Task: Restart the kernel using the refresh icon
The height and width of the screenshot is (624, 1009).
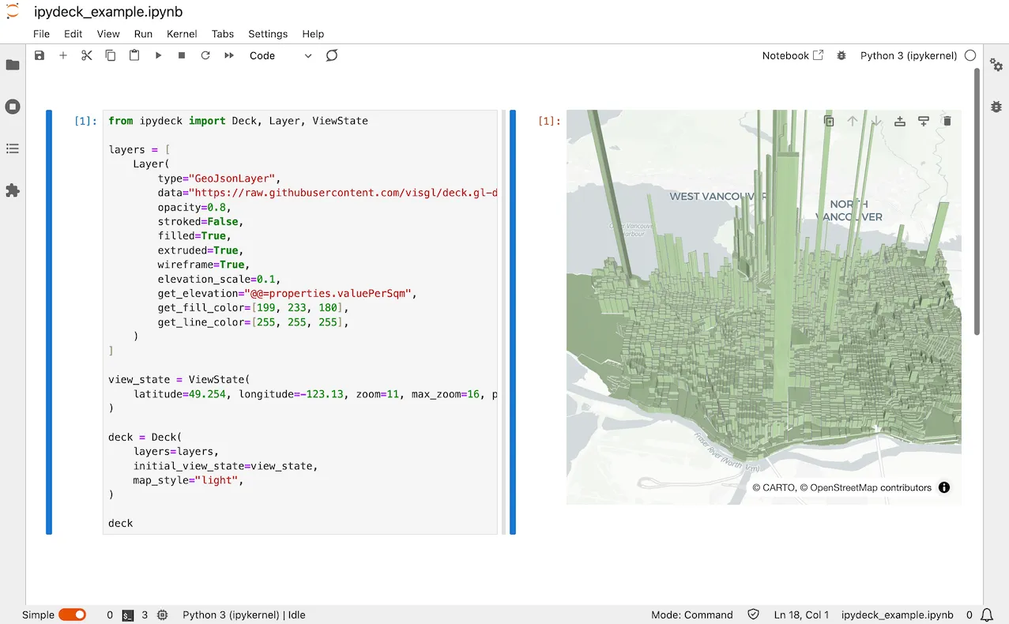Action: click(x=205, y=55)
